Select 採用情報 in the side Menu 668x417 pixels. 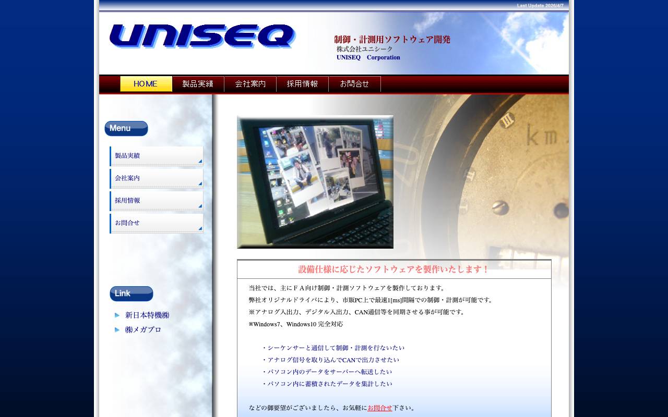pos(157,201)
